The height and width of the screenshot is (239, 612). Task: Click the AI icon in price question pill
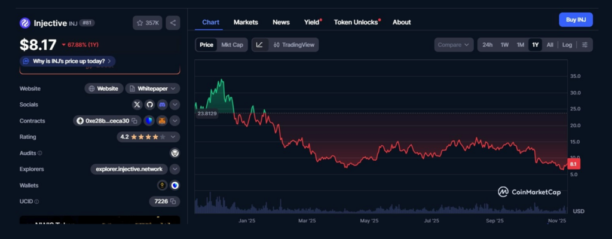pyautogui.click(x=26, y=62)
